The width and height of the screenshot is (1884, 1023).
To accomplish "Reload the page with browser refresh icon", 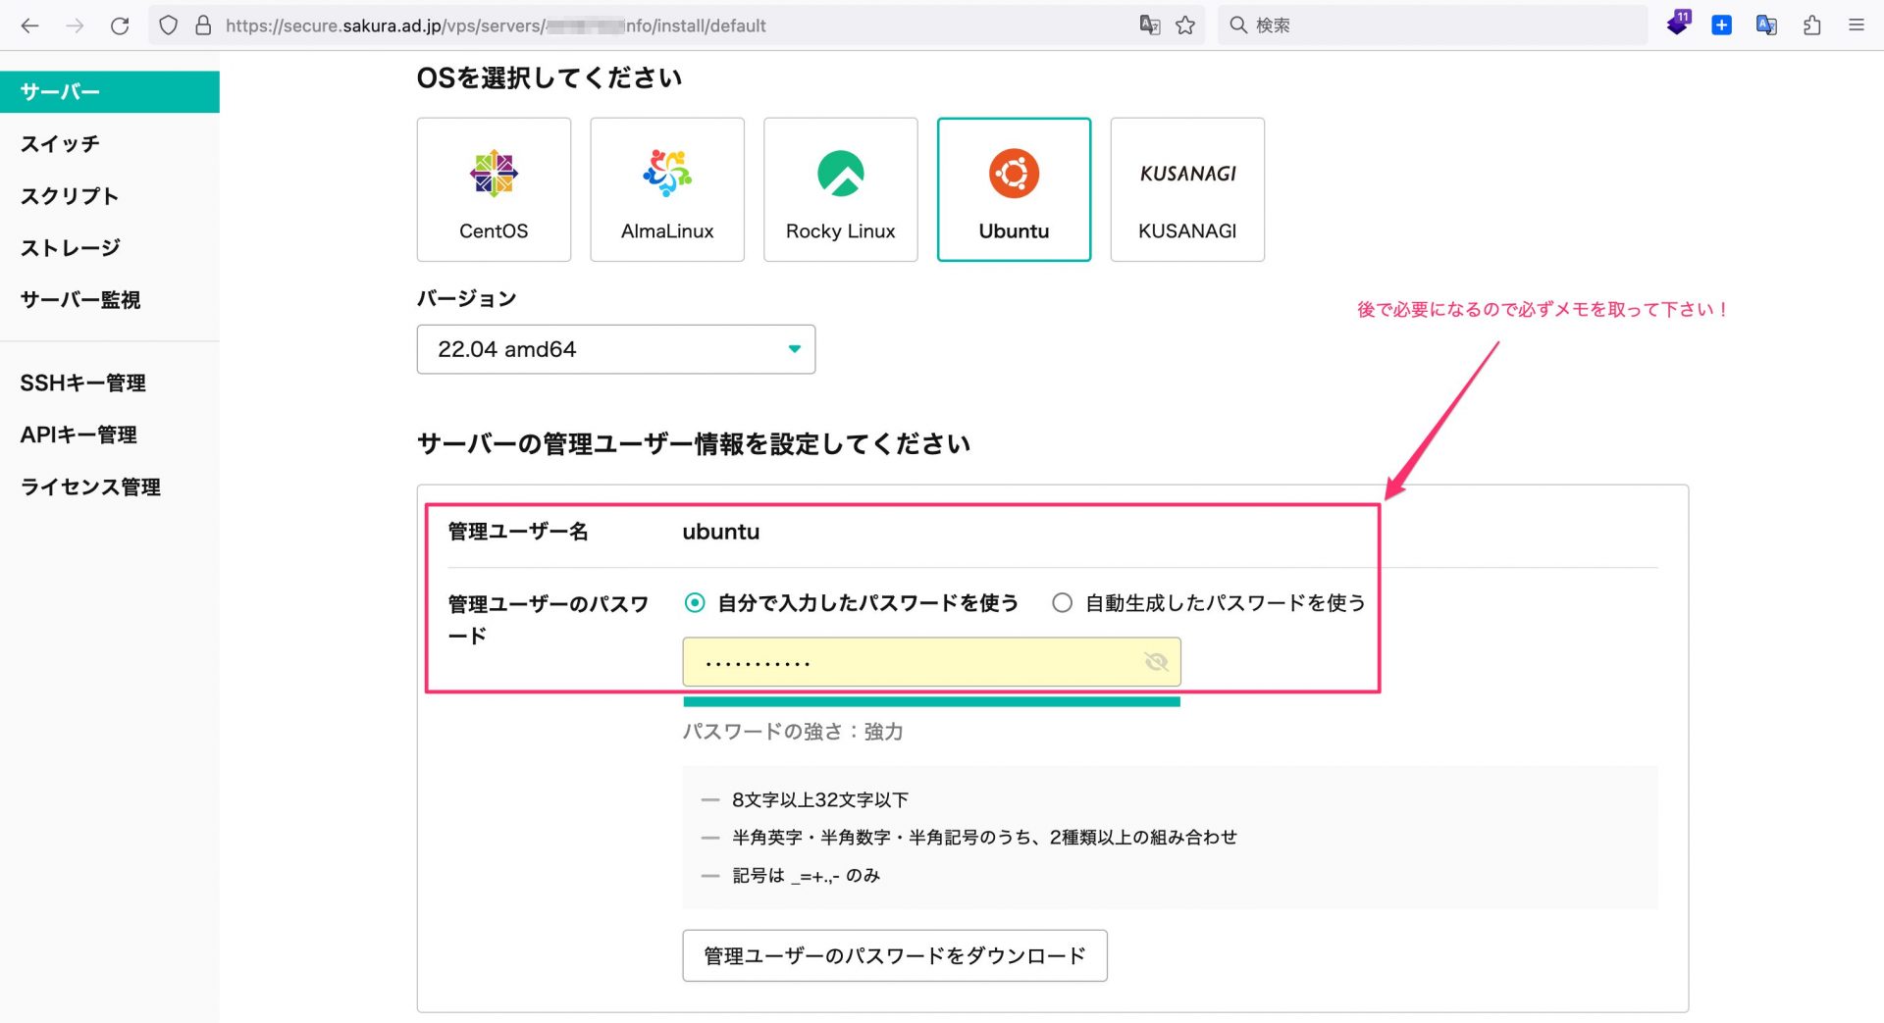I will 120,26.
